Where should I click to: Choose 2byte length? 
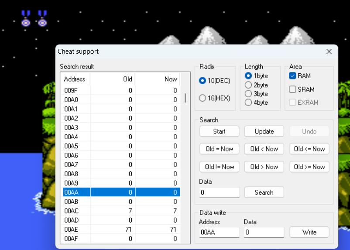pos(256,85)
